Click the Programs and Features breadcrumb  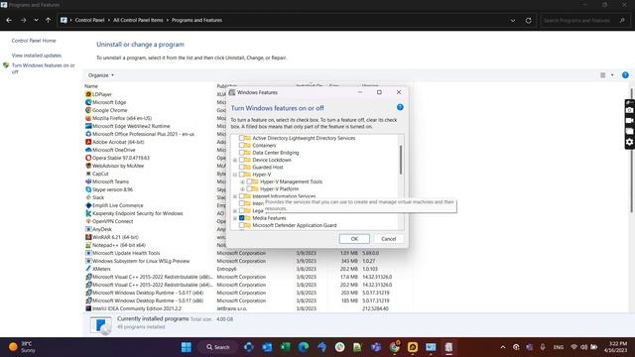[x=196, y=20]
